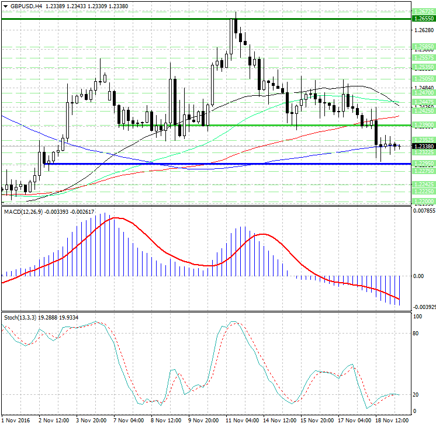This screenshot has width=436, height=427.
Task: Click the current price label 1.23380
Action: [x=423, y=146]
